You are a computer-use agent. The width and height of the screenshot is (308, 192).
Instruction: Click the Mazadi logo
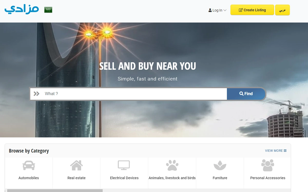(22, 9)
